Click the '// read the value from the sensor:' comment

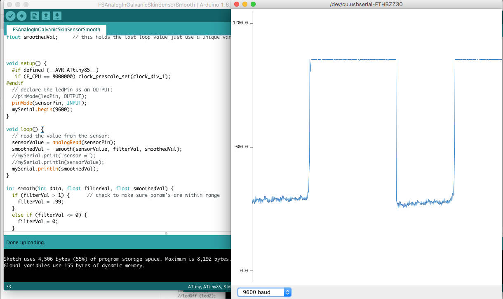tap(61, 136)
